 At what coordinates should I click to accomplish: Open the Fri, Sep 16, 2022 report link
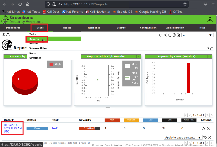(12, 128)
